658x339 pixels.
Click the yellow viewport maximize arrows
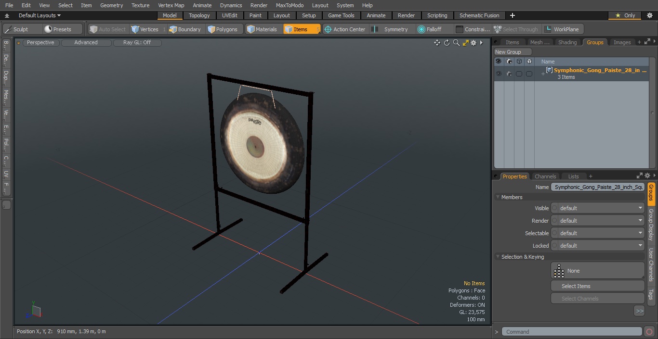(x=465, y=43)
